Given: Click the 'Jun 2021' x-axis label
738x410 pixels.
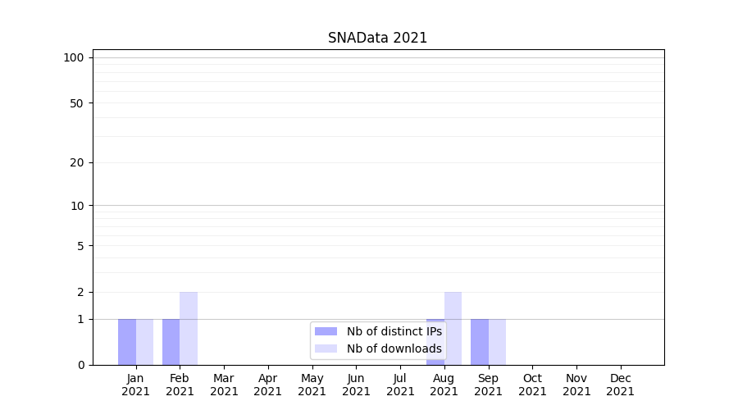Looking at the screenshot, I should coord(356,385).
